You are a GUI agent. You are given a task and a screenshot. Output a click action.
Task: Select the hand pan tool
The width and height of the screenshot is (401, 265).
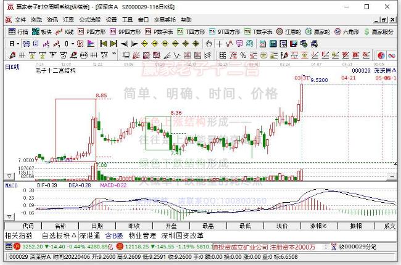click(x=209, y=44)
